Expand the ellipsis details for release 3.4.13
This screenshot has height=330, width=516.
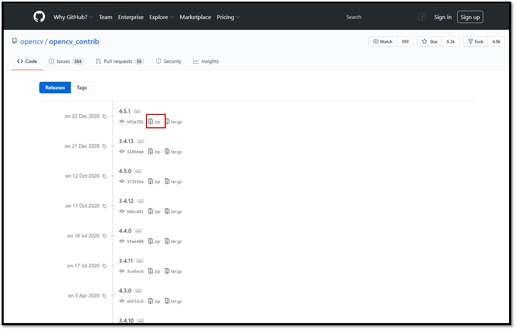pos(141,142)
